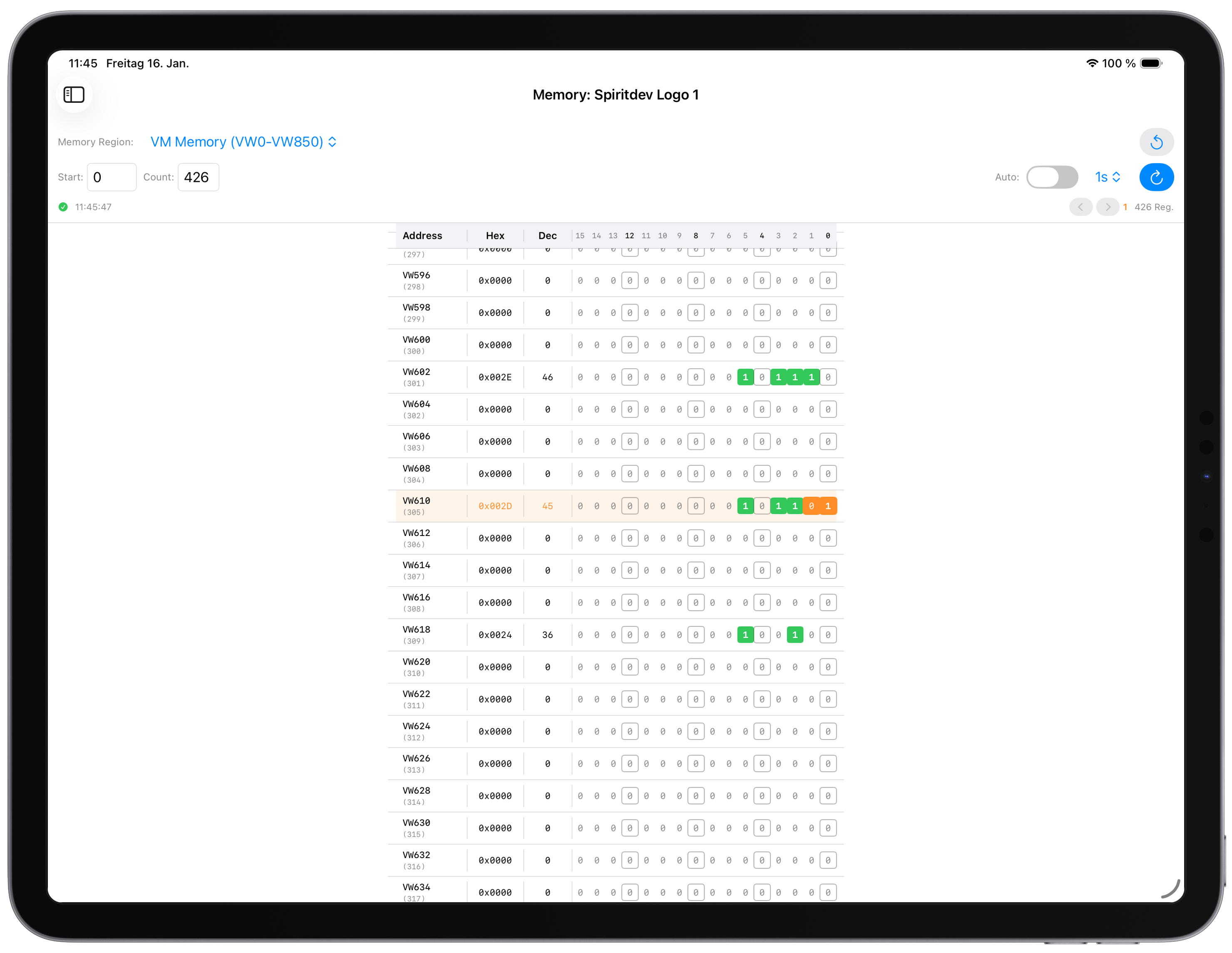Click the Address column header

click(422, 236)
